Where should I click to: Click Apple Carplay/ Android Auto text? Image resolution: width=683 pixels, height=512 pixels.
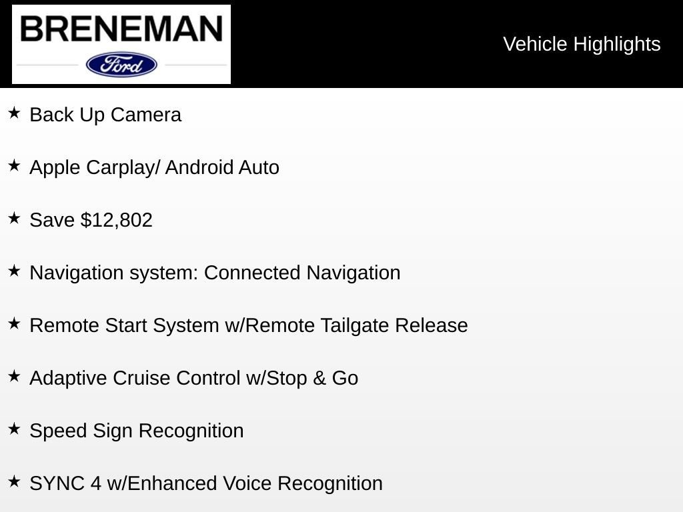point(154,167)
